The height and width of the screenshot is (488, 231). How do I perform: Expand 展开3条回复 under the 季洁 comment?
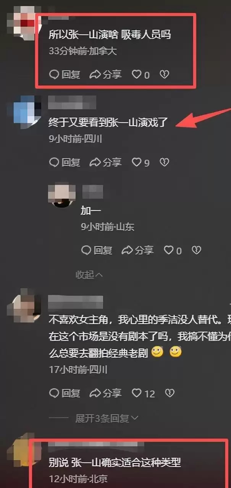click(107, 418)
